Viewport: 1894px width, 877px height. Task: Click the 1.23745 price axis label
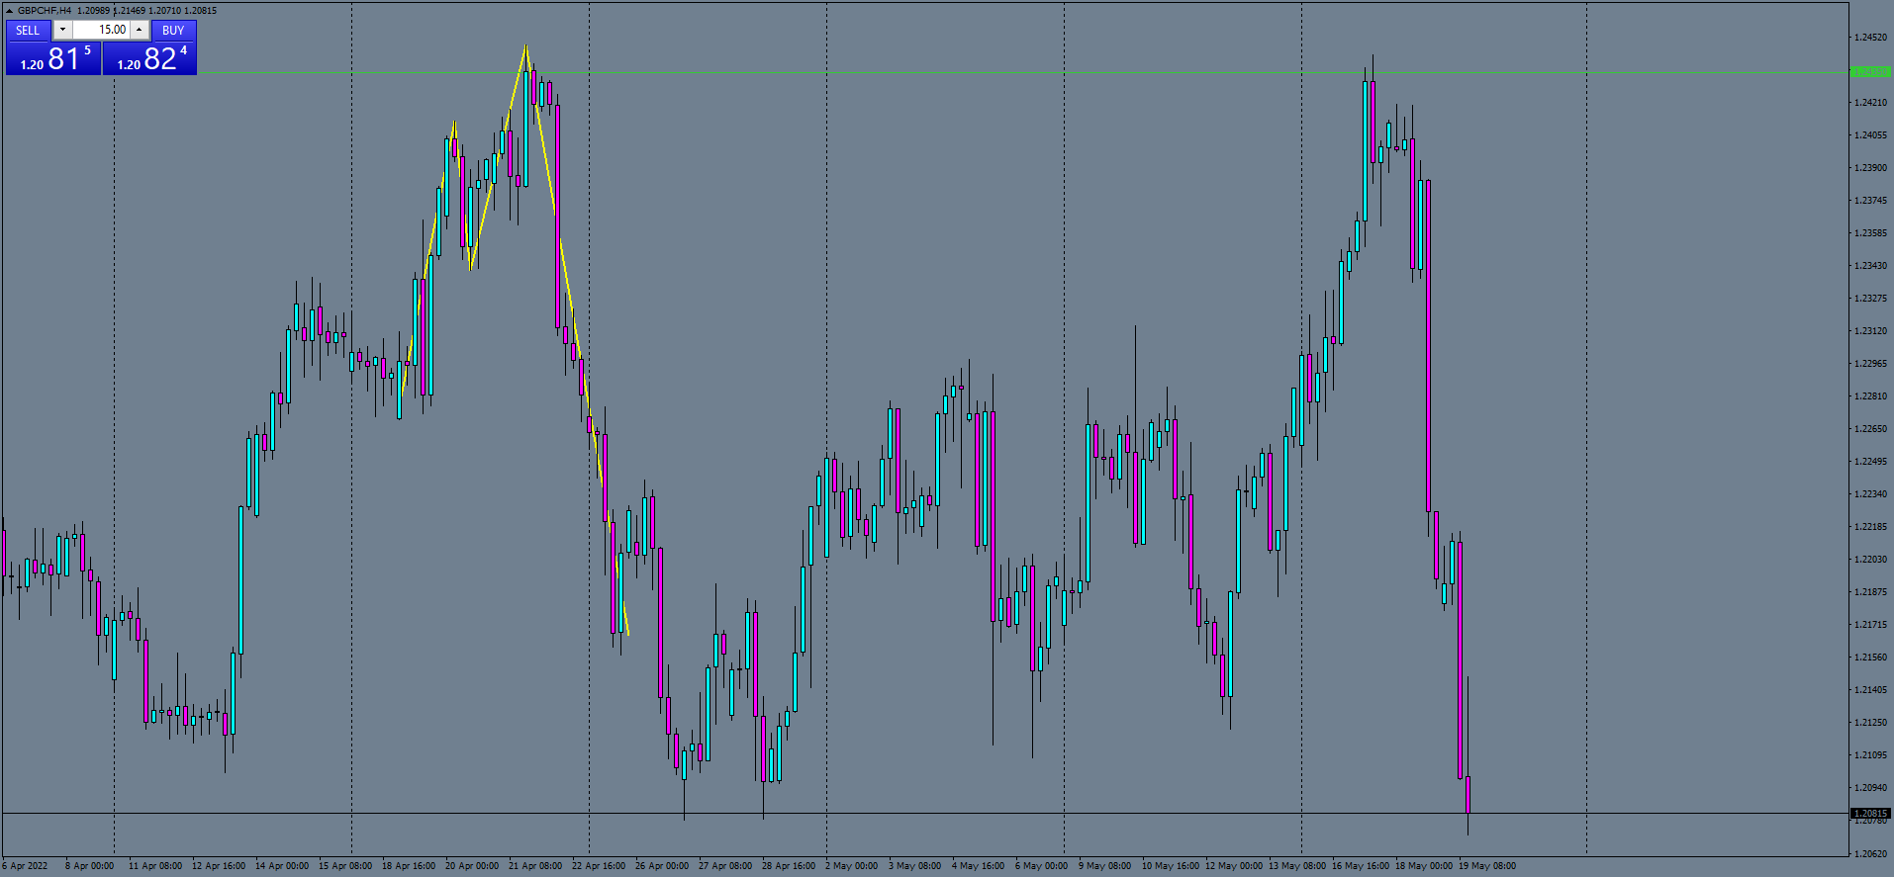(1870, 201)
